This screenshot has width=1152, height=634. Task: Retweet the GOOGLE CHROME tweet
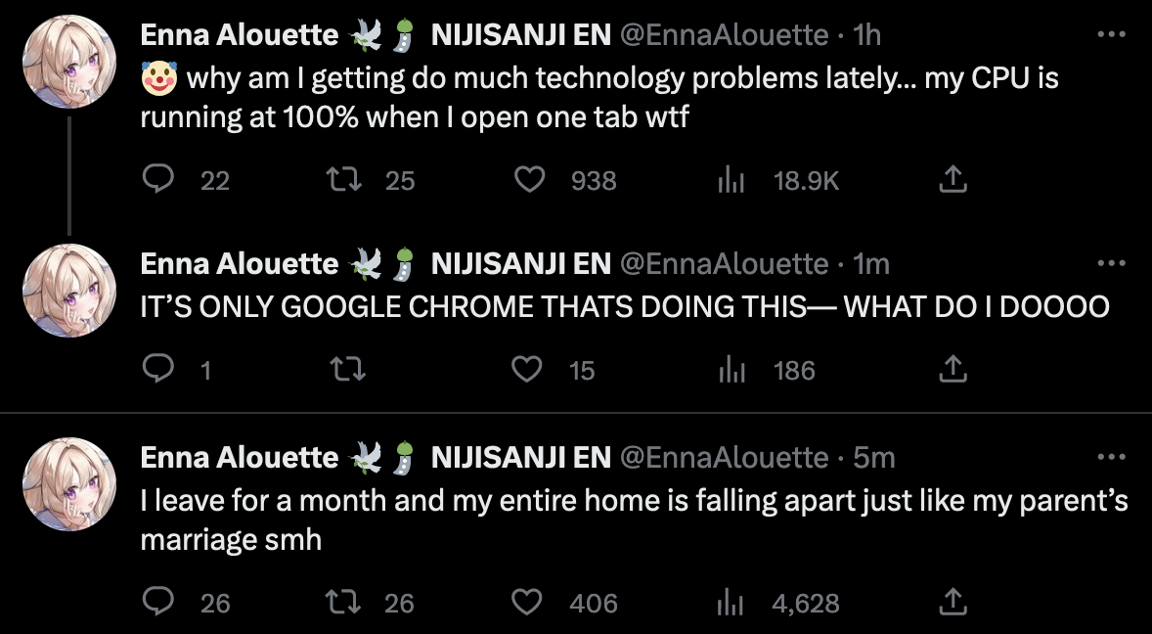347,369
